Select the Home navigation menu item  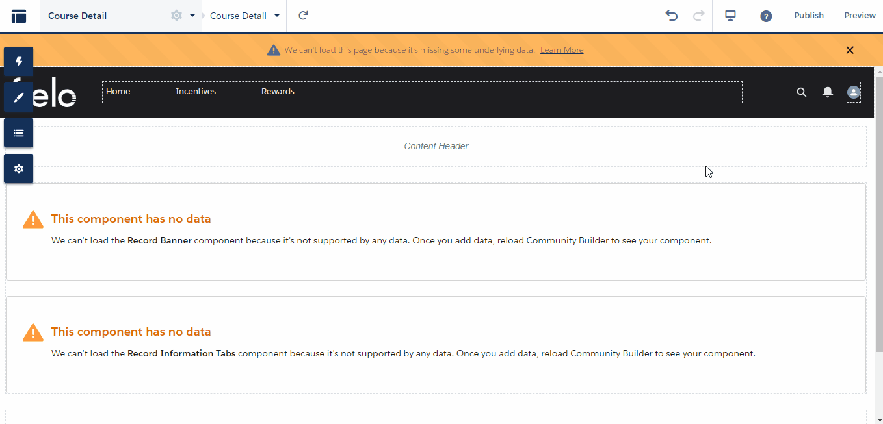(118, 92)
